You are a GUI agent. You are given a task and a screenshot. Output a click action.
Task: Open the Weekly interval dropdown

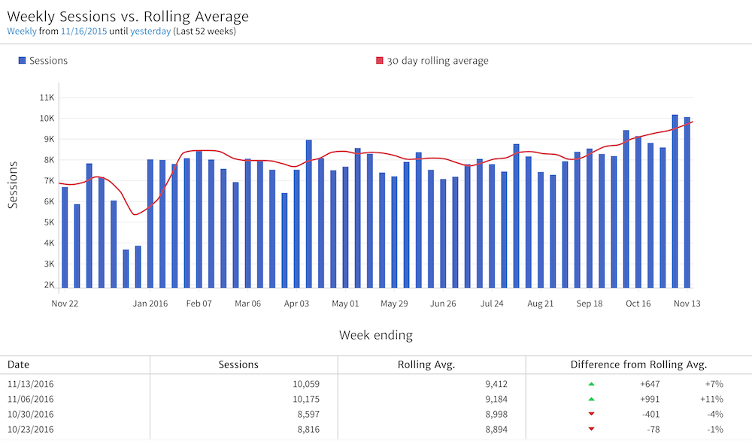[22, 32]
